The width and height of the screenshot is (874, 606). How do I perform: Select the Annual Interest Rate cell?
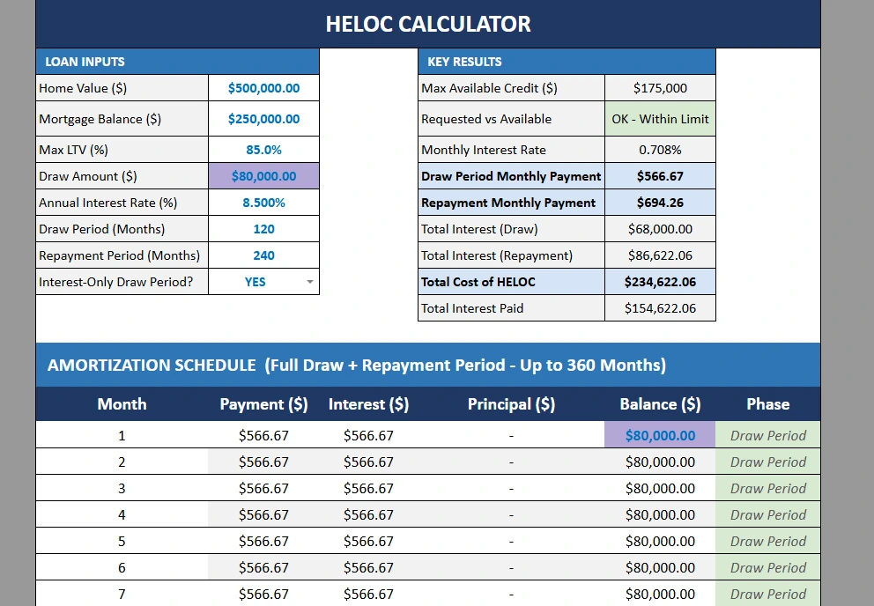[263, 202]
